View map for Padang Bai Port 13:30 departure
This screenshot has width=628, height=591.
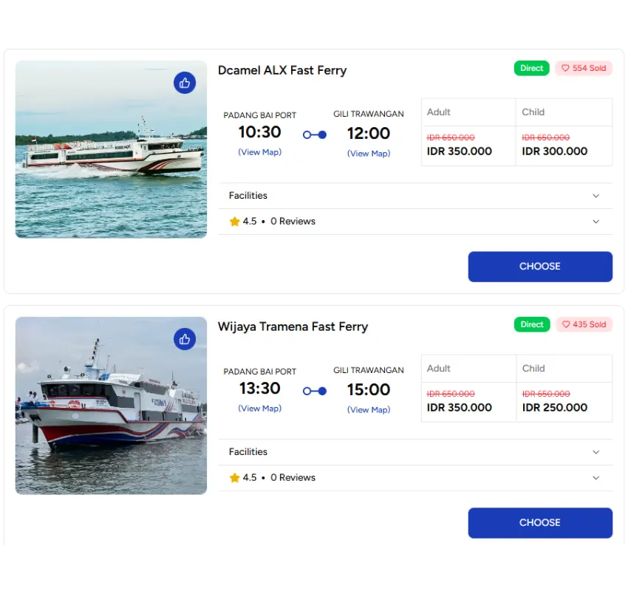point(259,409)
